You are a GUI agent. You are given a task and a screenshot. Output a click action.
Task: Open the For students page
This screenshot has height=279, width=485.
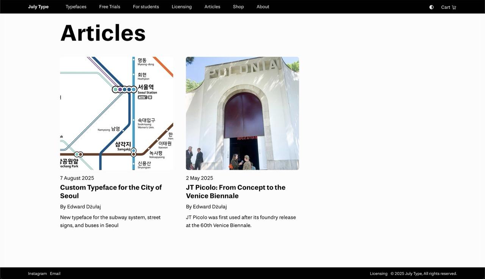[x=146, y=7]
